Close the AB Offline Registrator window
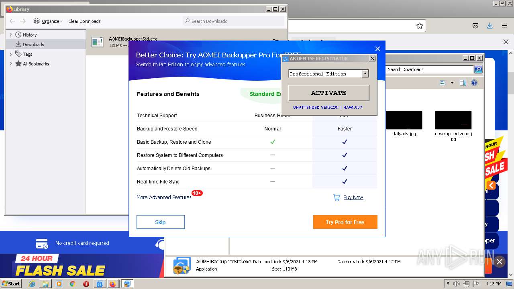 (x=372, y=59)
